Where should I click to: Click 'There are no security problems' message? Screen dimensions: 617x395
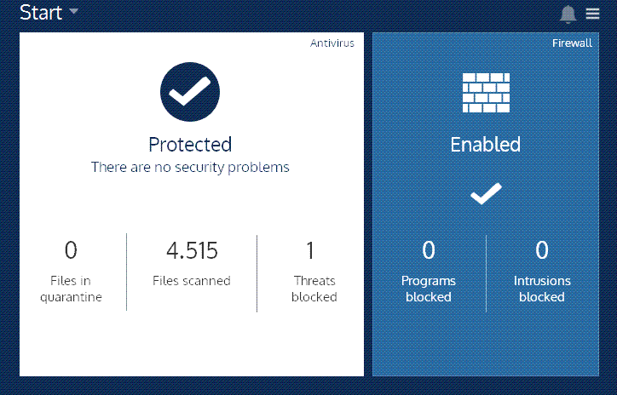(190, 168)
